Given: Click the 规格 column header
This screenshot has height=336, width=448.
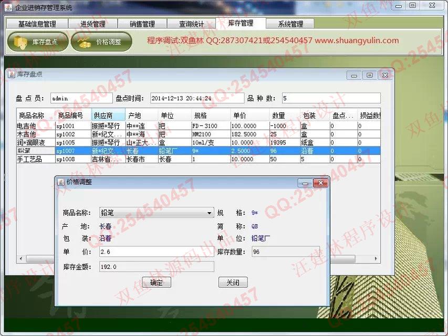Looking at the screenshot, I should pyautogui.click(x=211, y=115).
